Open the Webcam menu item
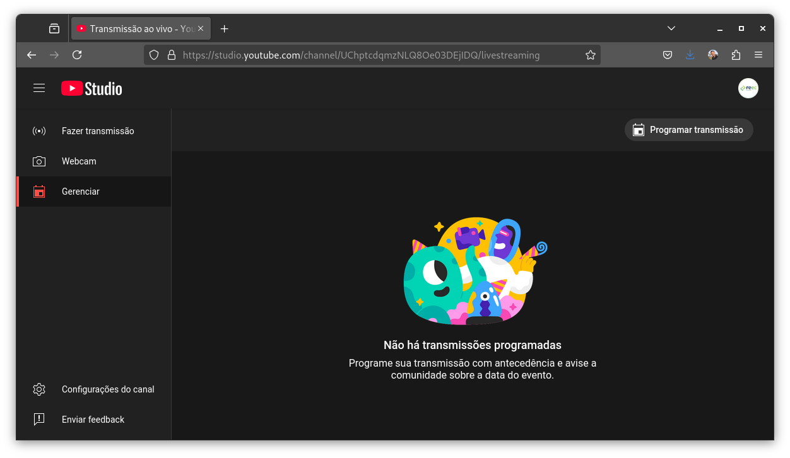This screenshot has width=790, height=458. point(94,161)
